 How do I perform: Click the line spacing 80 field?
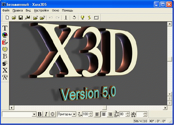[123, 114]
